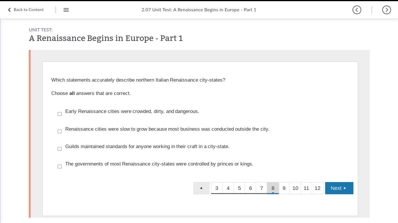The image size is (398, 223).
Task: Jump to question 3
Action: 217,188
